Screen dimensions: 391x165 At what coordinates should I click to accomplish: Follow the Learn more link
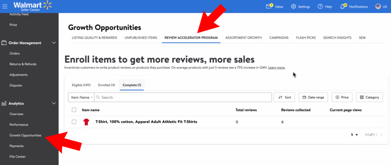[x=276, y=68]
